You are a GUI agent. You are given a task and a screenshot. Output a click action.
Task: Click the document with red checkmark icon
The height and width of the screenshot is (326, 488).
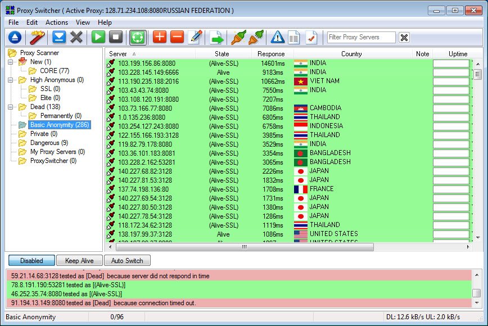tap(311, 37)
